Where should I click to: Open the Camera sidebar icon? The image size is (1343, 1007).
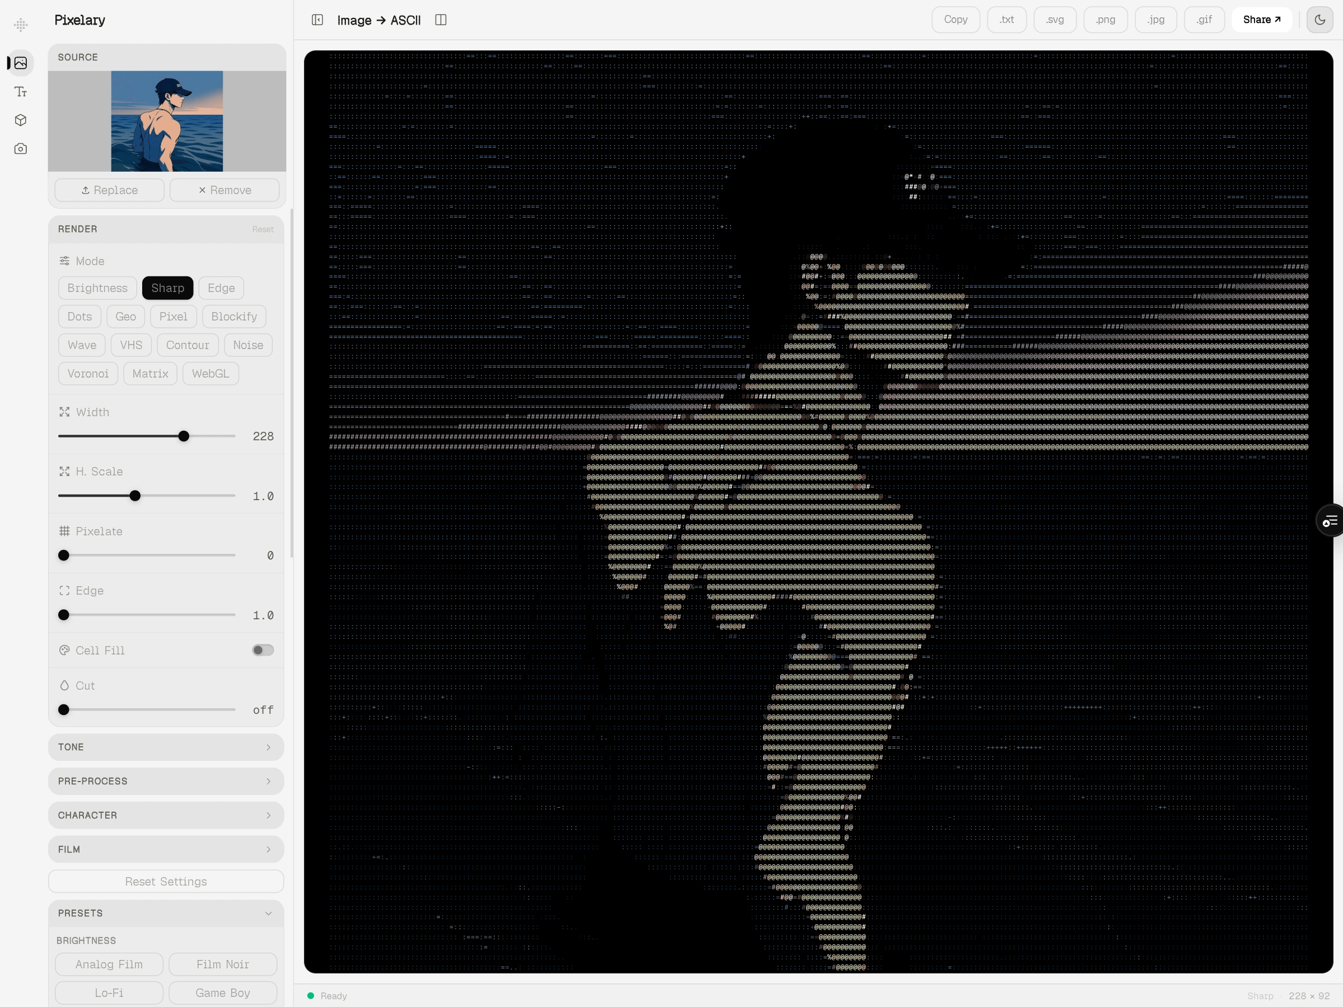click(21, 149)
